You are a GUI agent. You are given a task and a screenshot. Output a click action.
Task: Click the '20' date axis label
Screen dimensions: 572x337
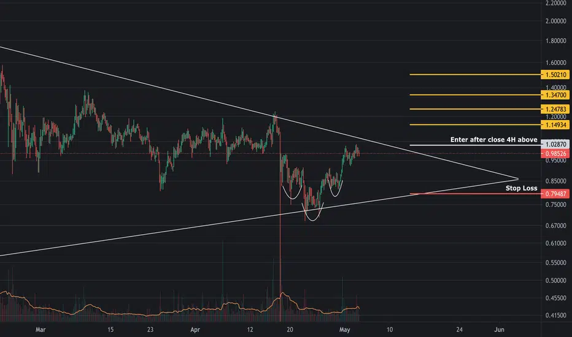coord(290,330)
